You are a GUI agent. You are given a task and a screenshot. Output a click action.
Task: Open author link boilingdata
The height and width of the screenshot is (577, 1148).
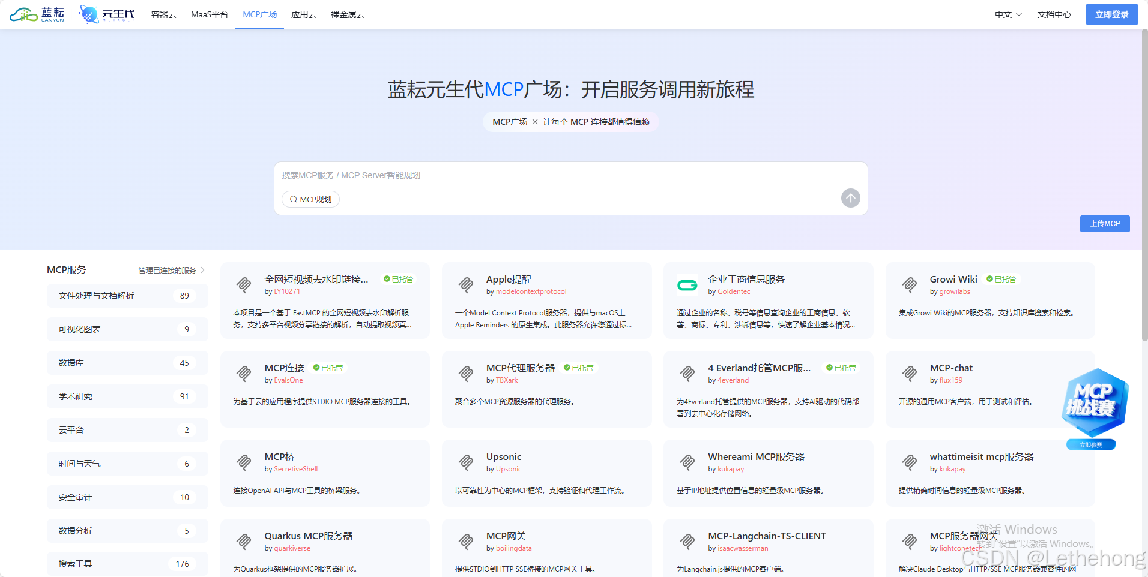pos(514,548)
